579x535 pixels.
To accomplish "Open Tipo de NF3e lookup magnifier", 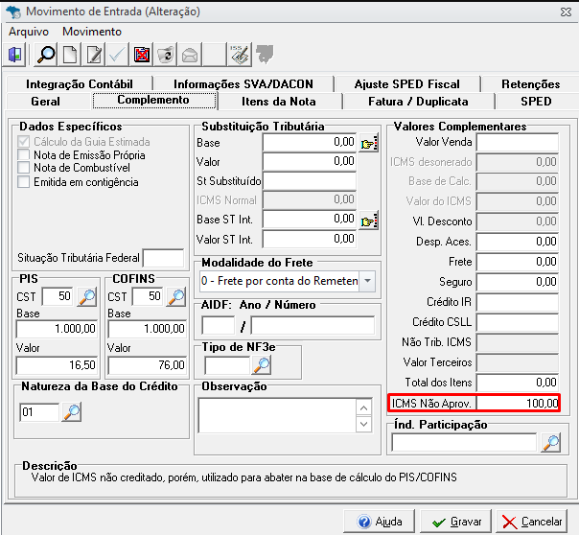I will [x=262, y=364].
